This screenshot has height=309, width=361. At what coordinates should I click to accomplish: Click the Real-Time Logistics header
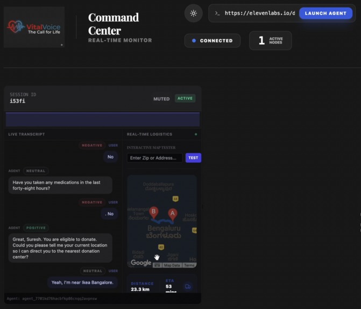tap(150, 134)
